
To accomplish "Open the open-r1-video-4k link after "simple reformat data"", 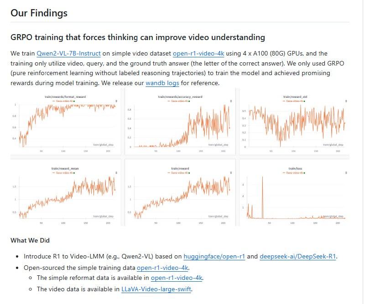I will pyautogui.click(x=177, y=278).
